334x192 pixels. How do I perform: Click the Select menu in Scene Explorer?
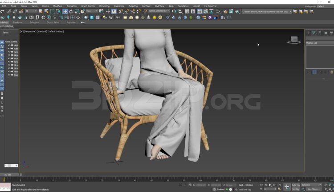(5, 33)
